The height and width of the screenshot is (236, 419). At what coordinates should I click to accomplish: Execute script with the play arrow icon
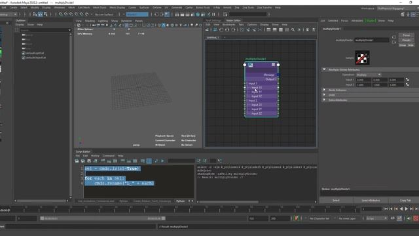click(x=162, y=161)
